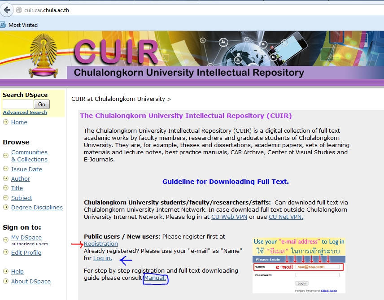Click the Browse sidebar heading

(x=16, y=142)
